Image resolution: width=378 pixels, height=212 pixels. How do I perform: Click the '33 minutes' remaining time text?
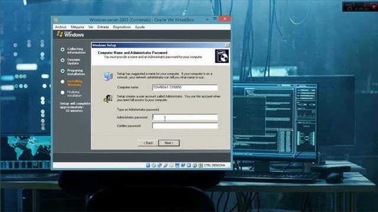(74, 111)
